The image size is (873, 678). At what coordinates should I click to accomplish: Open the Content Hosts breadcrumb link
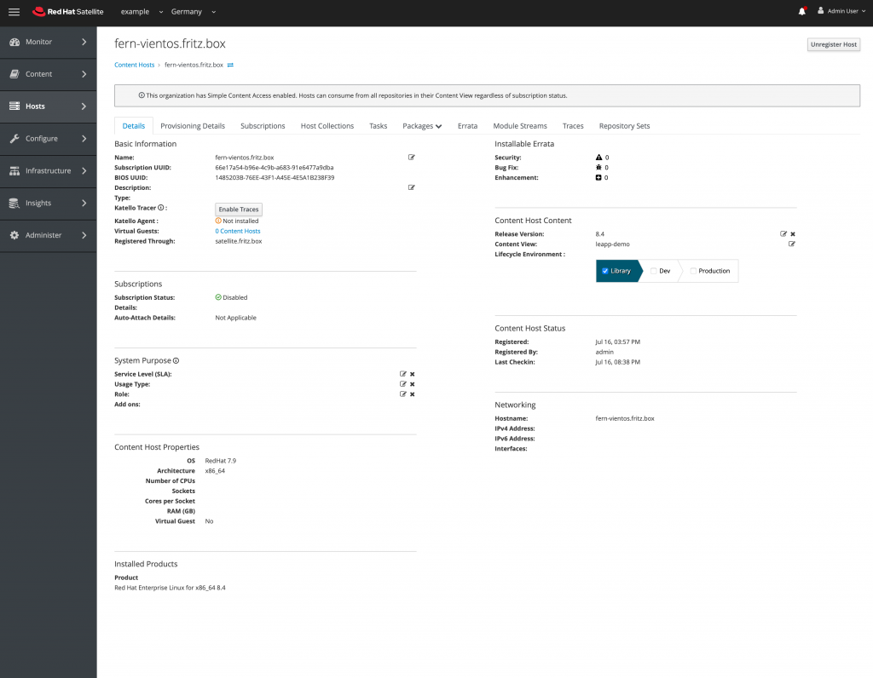pos(134,65)
